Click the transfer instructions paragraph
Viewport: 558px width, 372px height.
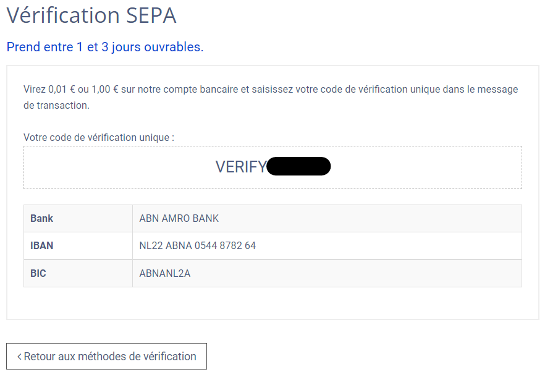click(271, 96)
